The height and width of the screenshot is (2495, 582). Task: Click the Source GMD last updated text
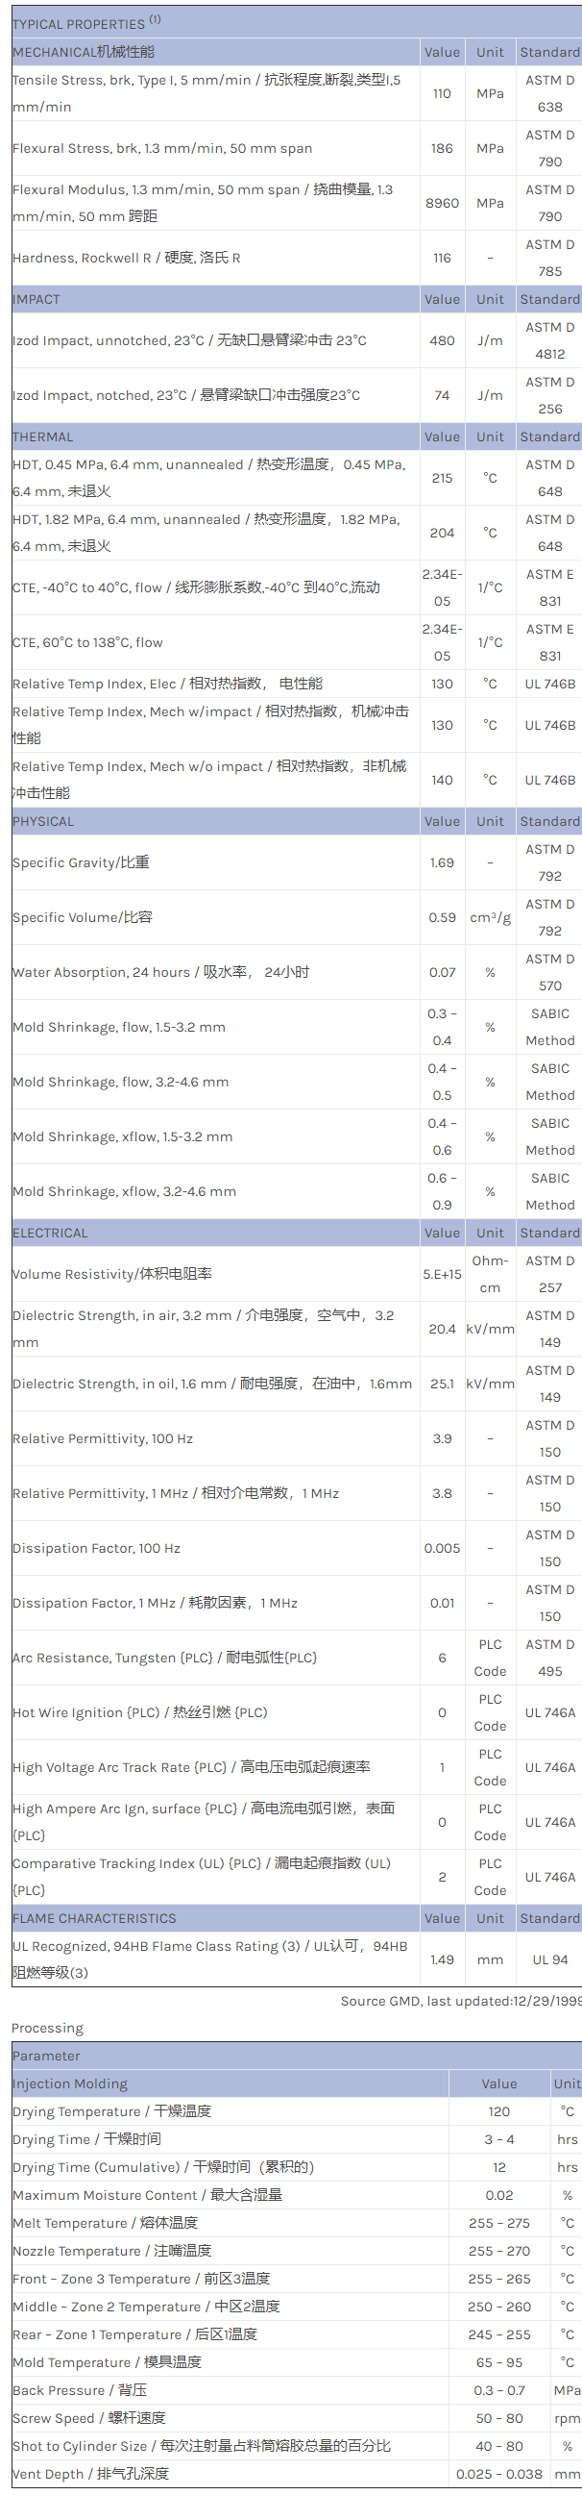click(460, 2000)
